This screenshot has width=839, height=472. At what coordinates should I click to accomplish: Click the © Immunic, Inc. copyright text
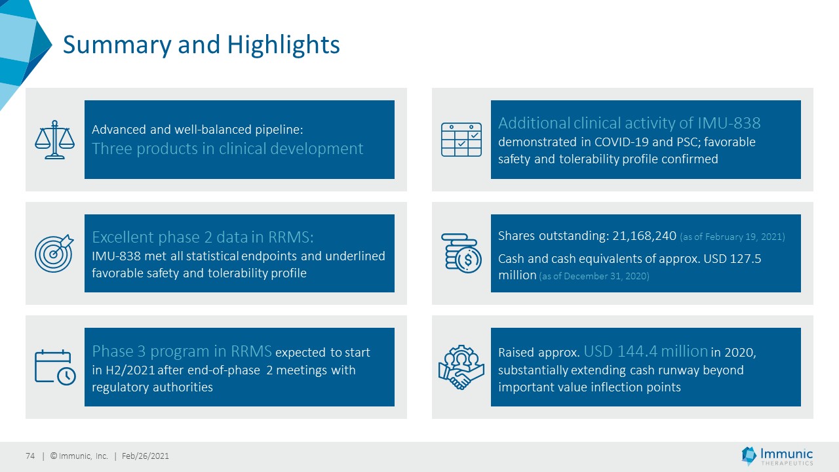pos(79,456)
